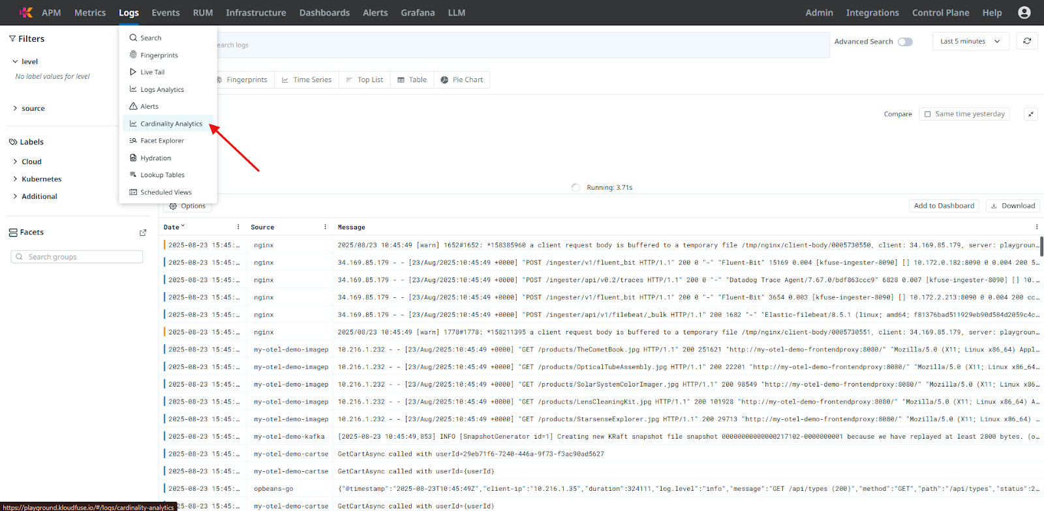
Task: Select Live Tail in Logs menu
Action: [x=168, y=72]
